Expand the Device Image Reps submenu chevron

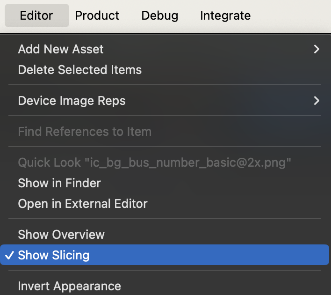(317, 101)
